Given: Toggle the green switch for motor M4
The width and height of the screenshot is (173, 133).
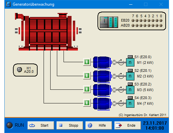Looking at the screenshot, I should [x=87, y=103].
